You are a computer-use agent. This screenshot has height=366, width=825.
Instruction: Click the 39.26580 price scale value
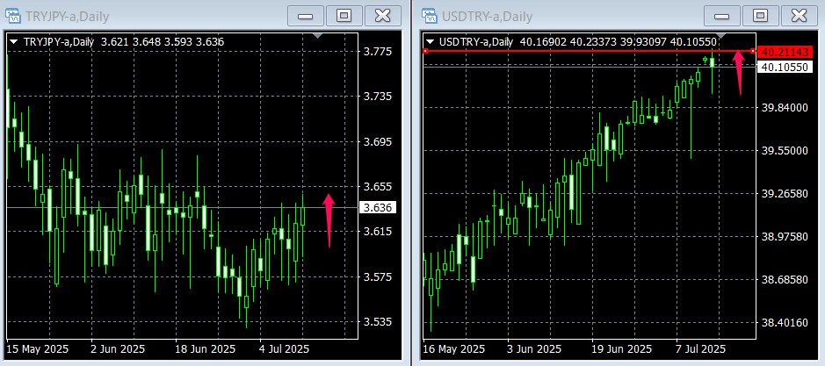click(x=785, y=193)
